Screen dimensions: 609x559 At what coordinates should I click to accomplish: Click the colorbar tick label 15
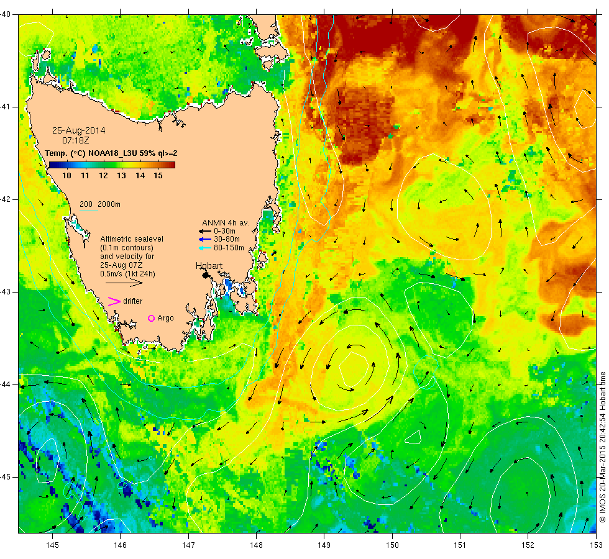pos(158,175)
